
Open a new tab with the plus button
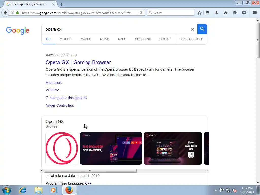[x=62, y=4]
